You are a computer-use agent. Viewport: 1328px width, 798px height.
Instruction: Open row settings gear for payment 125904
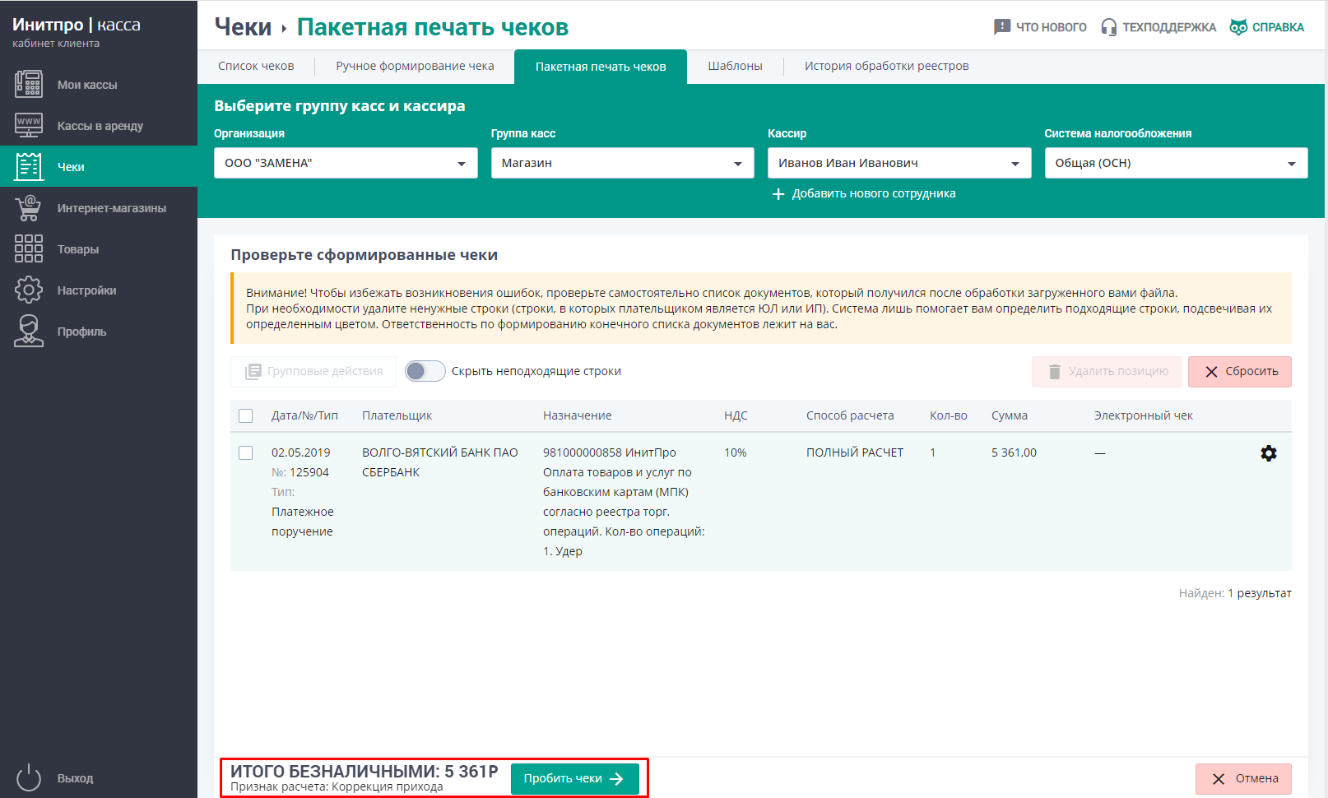1269,453
